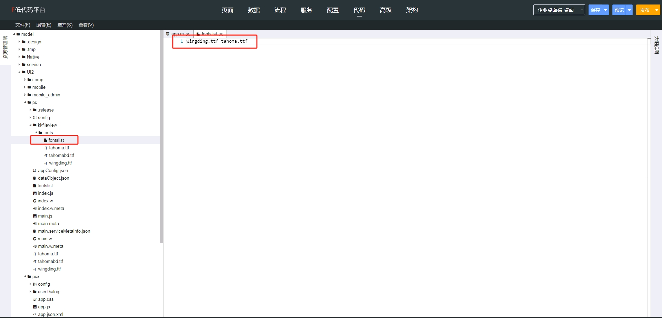Close the fontslist editor tab
Image resolution: width=662 pixels, height=318 pixels.
pos(221,34)
